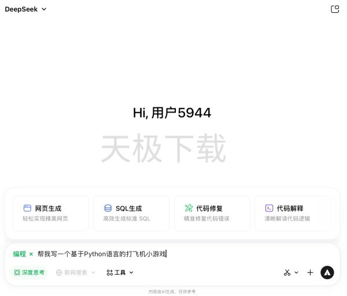The height and width of the screenshot is (296, 347).
Task: Click the plus icon to add attachment
Action: coord(311,272)
